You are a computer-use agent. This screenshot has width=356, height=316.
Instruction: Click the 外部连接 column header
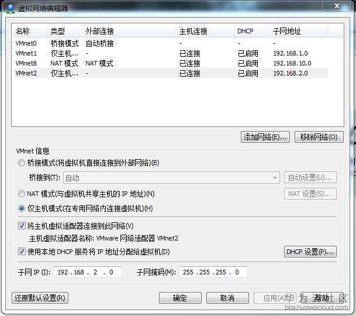pos(129,31)
